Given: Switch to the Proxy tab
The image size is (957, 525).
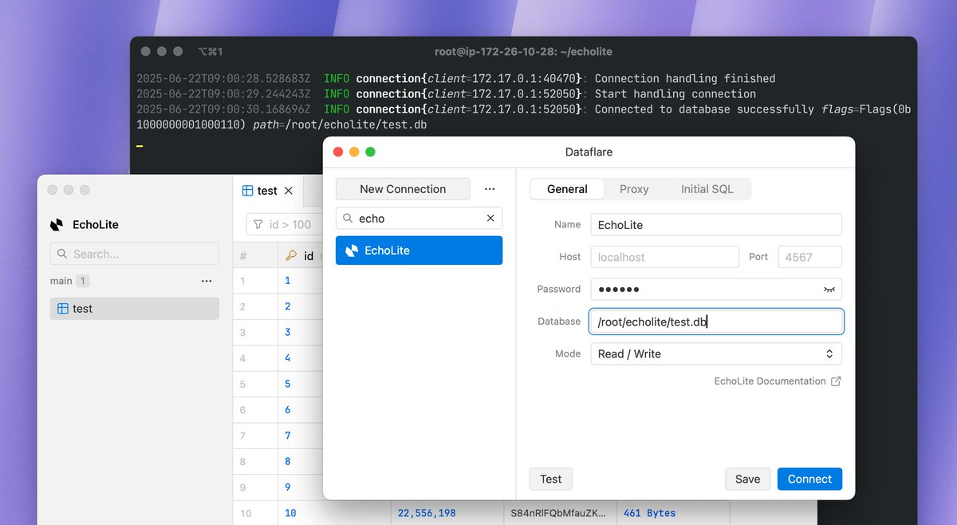Looking at the screenshot, I should pos(634,189).
